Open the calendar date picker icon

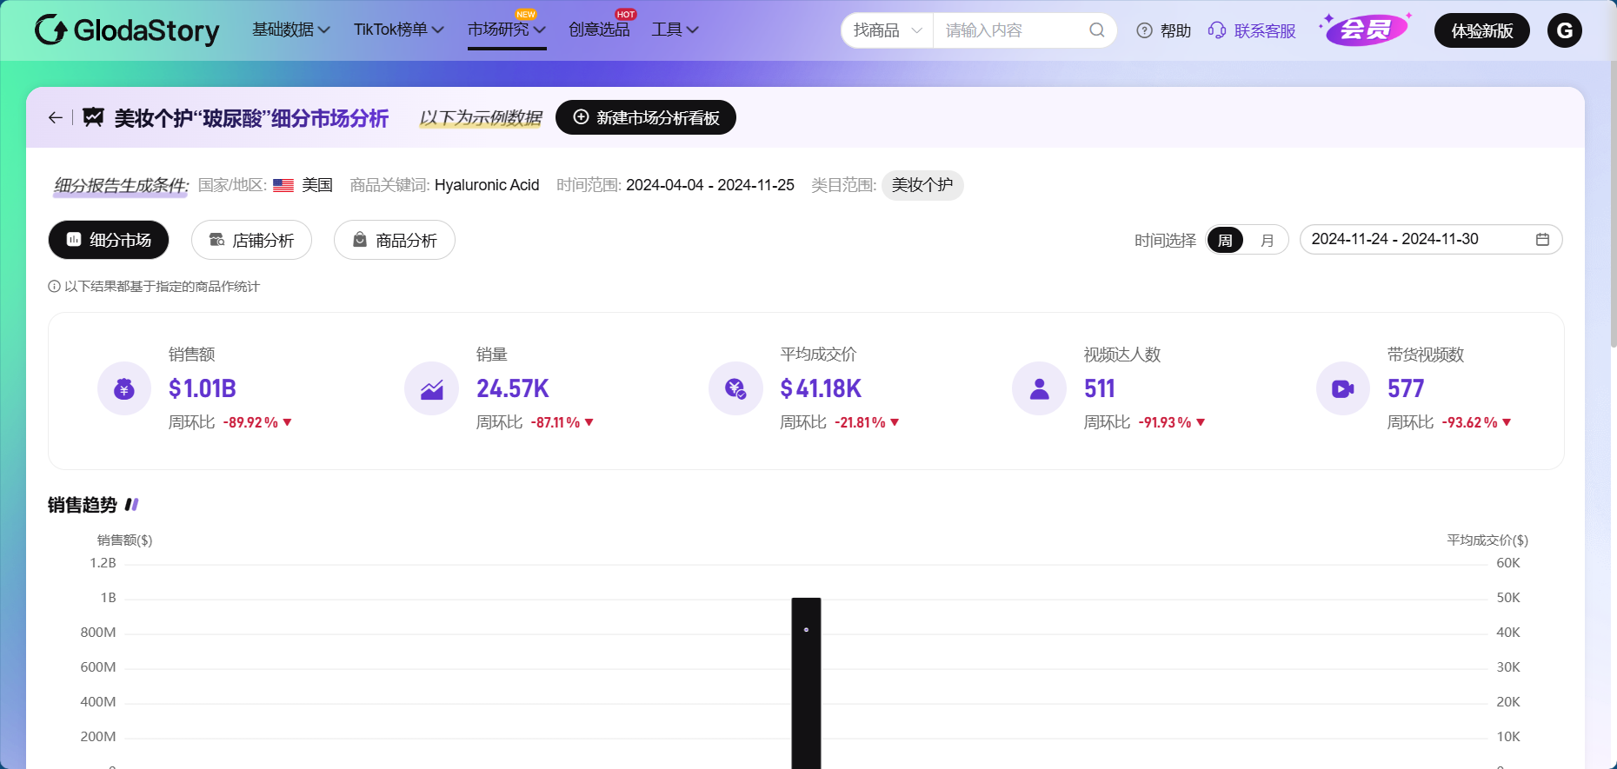(x=1542, y=240)
